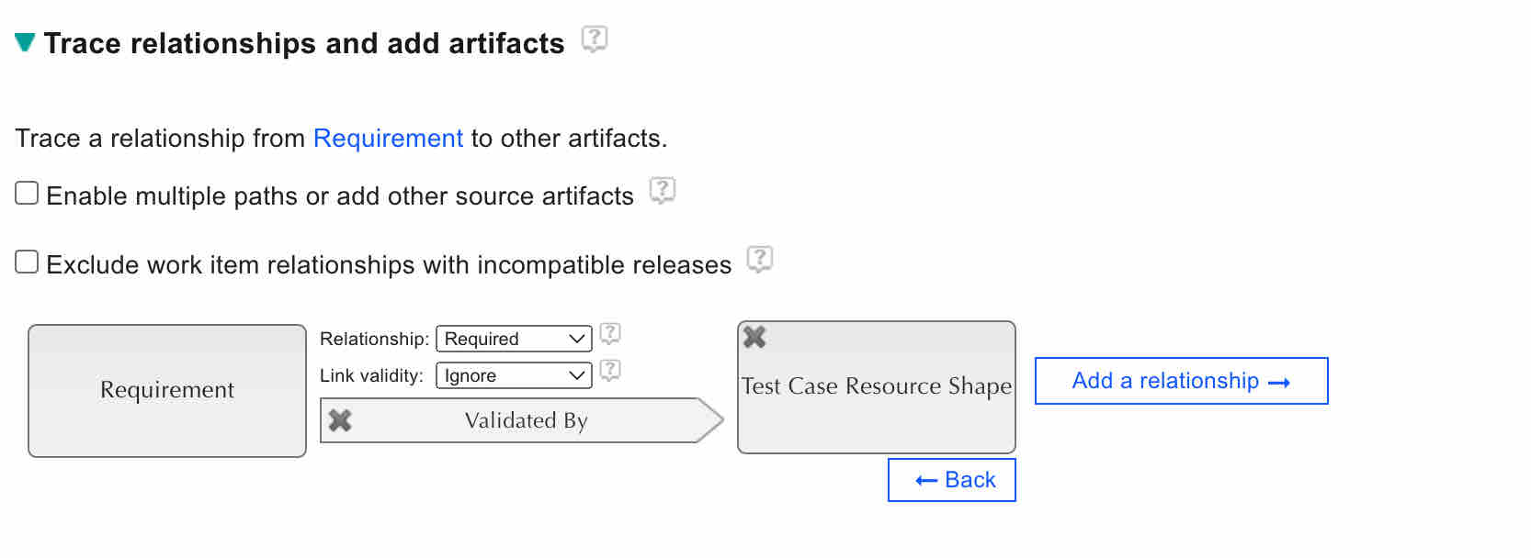Enable multiple paths checkbox
The height and width of the screenshot is (558, 1531).
pyautogui.click(x=27, y=193)
